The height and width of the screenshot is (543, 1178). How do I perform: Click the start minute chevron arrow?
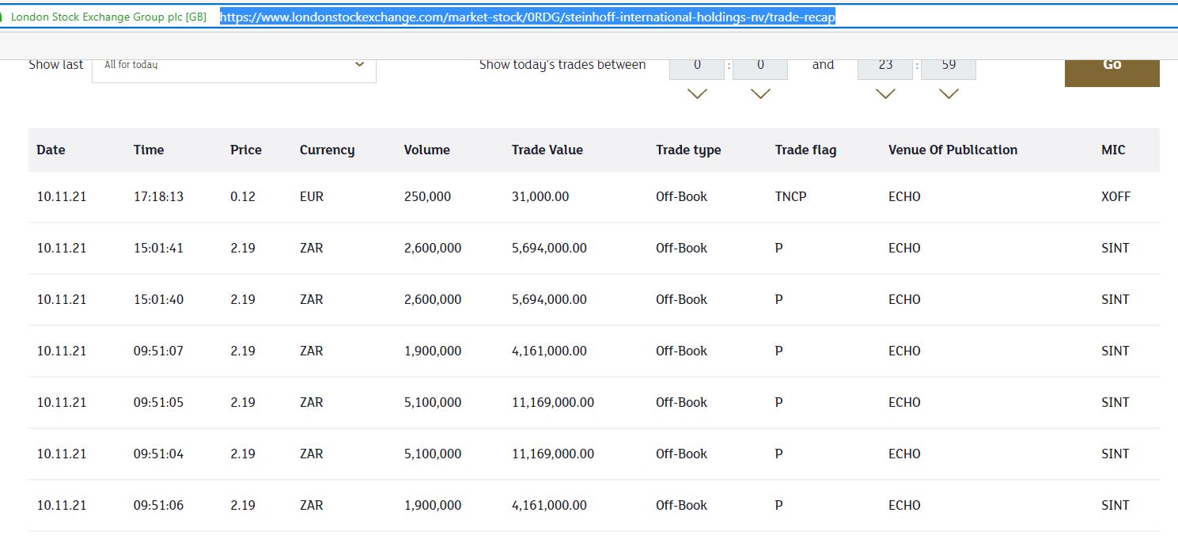[760, 94]
